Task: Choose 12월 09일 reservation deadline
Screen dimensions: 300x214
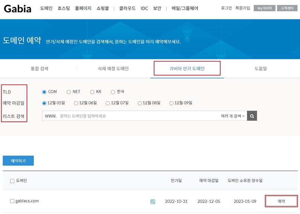Action: click(171, 103)
